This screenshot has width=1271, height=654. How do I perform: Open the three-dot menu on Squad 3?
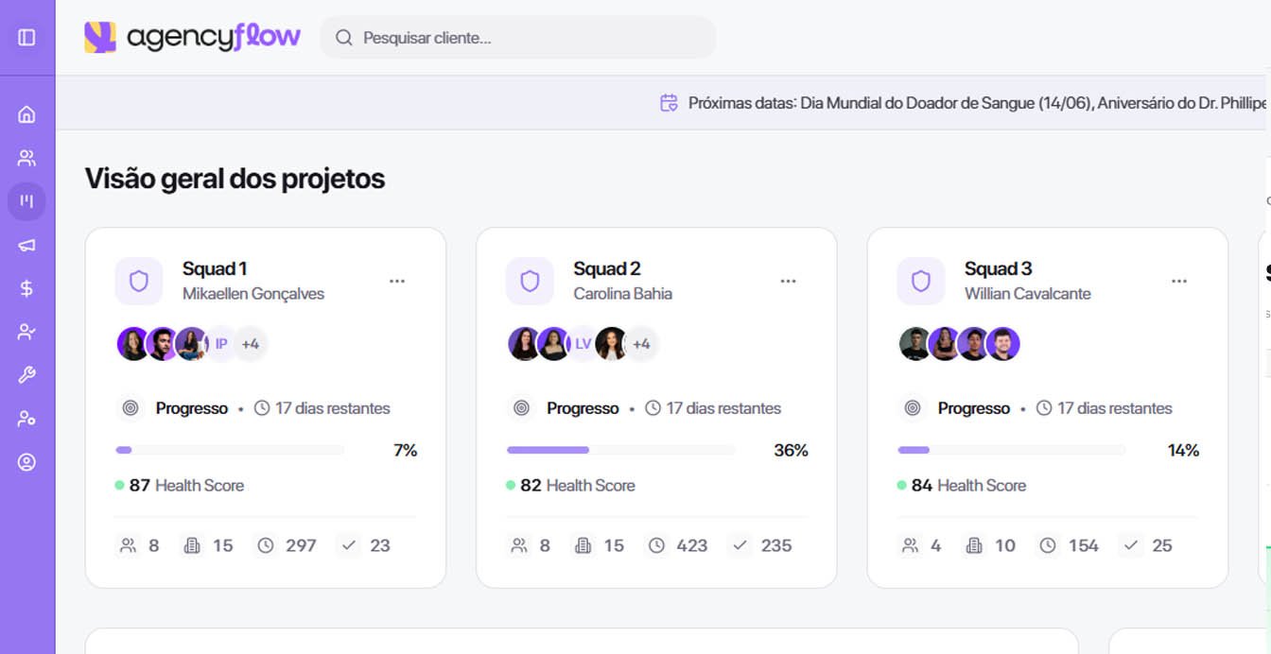pos(1179,281)
